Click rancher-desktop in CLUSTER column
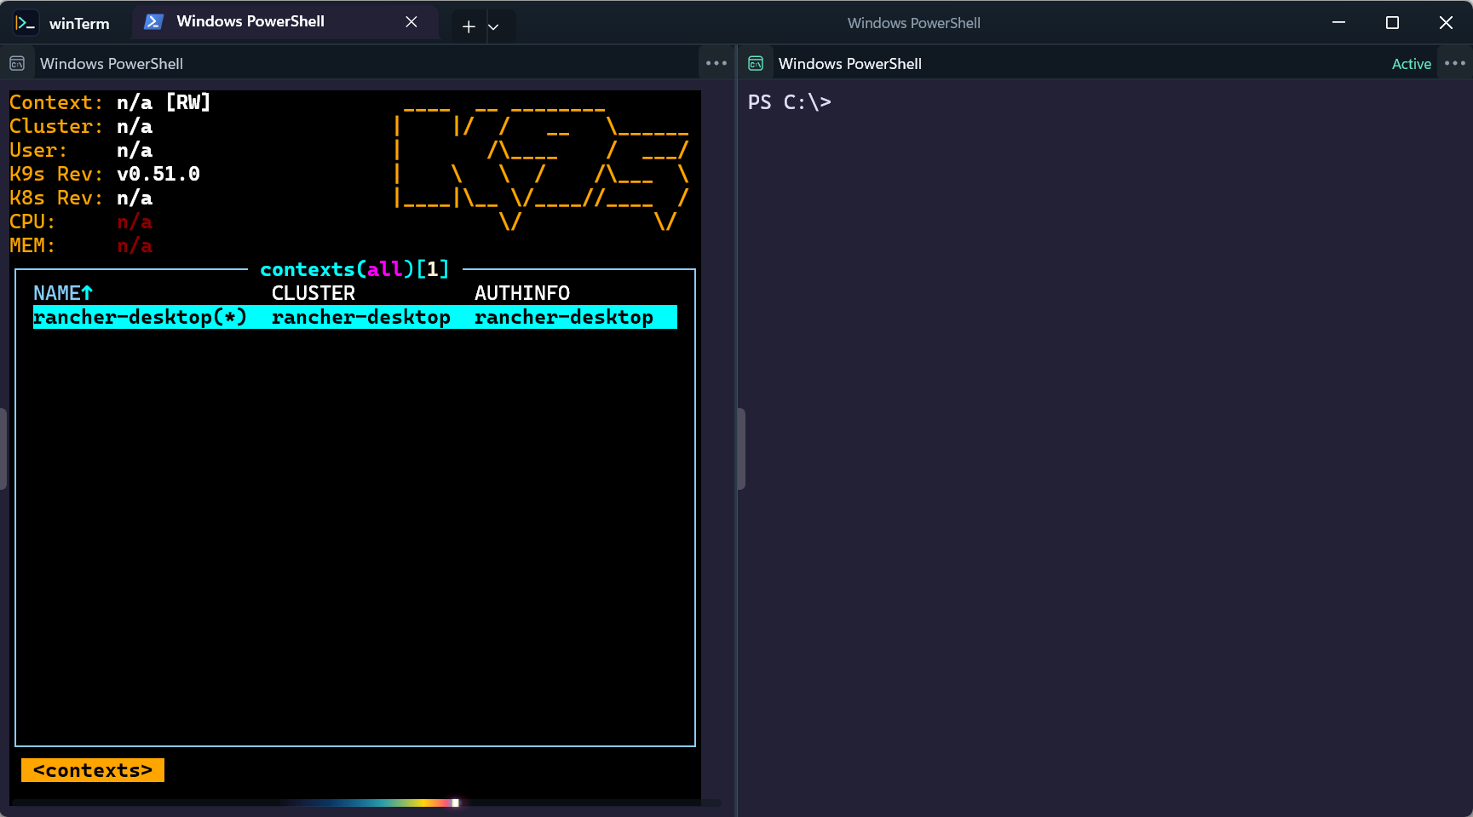The width and height of the screenshot is (1473, 817). pos(361,317)
